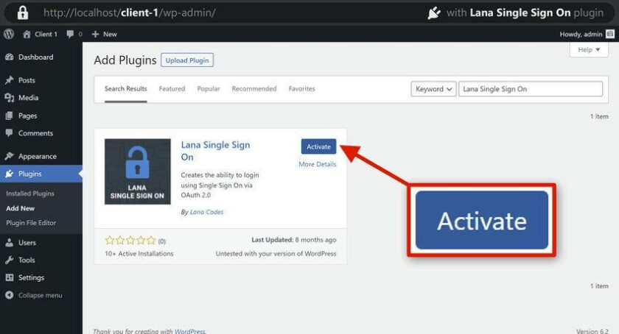Open the Appearance menu item
Image resolution: width=619 pixels, height=334 pixels.
(x=41, y=156)
